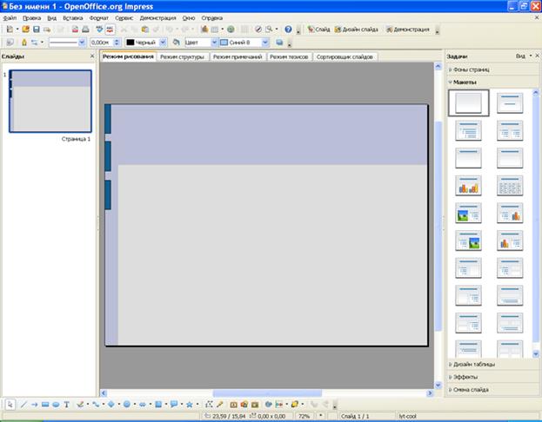Open OpenOffice.org help
Image resolution: width=542 pixels, height=422 pixels.
coord(288,30)
